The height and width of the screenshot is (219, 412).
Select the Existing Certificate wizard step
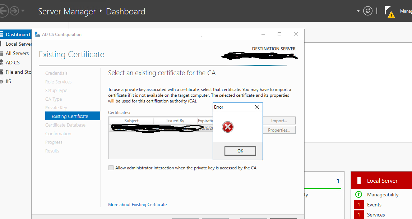click(73, 116)
